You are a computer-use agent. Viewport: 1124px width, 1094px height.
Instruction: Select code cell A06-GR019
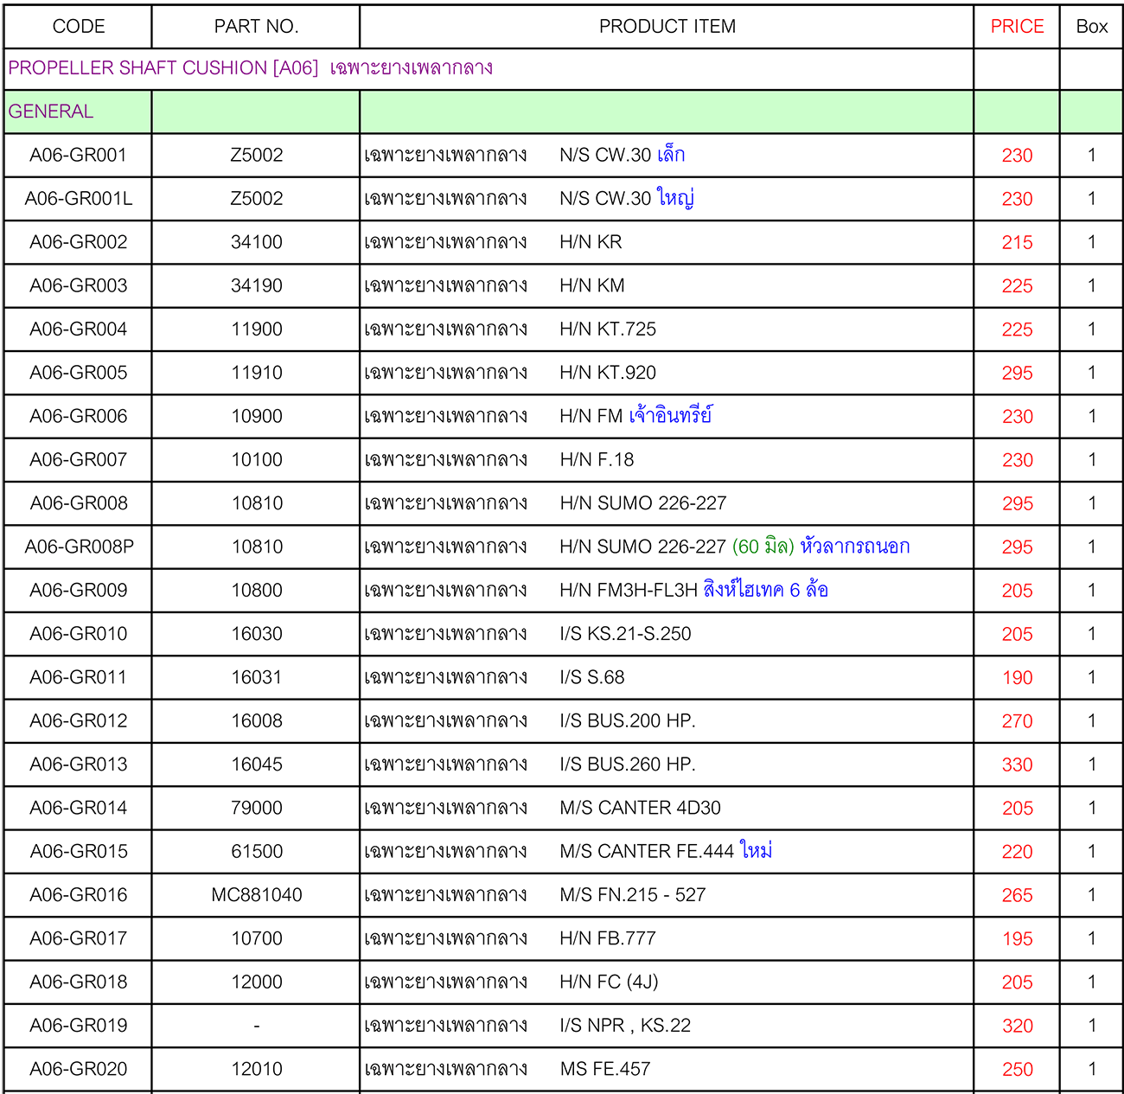click(x=78, y=1026)
